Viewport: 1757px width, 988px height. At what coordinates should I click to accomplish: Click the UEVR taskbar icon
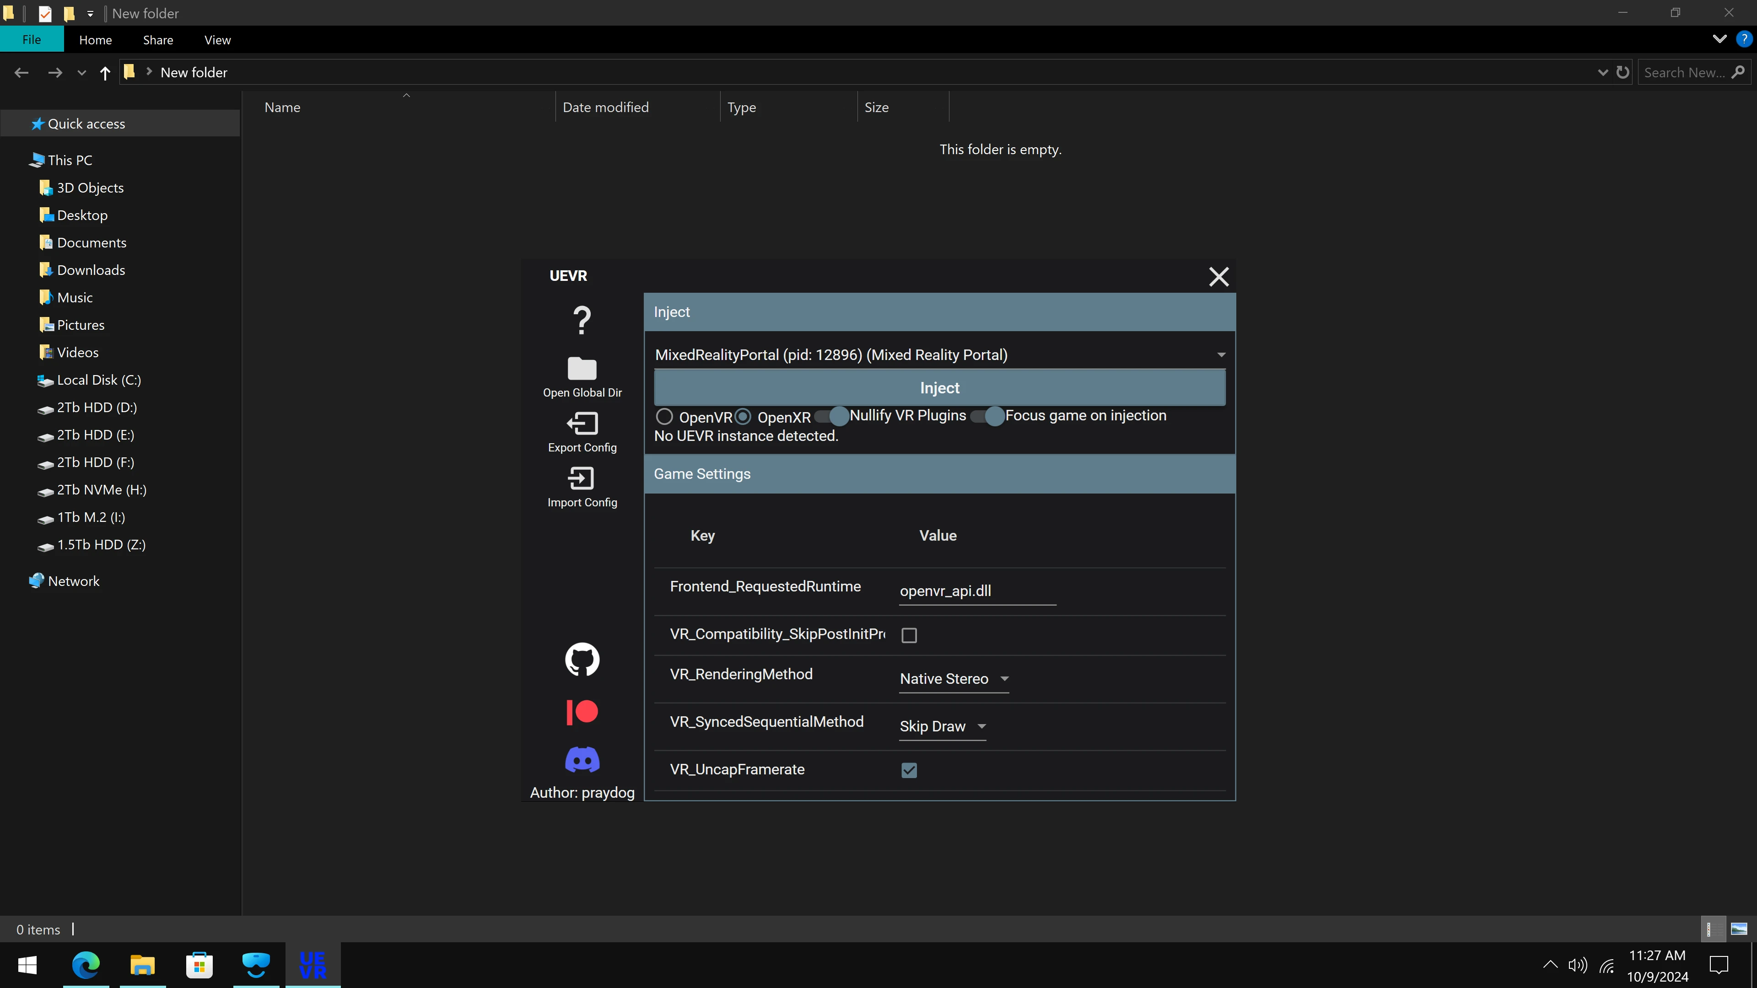coord(313,965)
